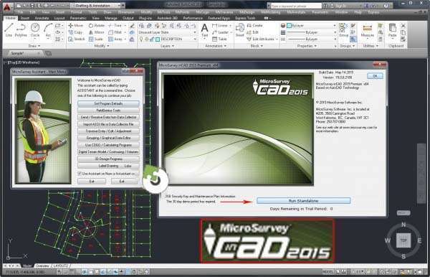The height and width of the screenshot is (277, 430).
Task: Select the Polyline tool
Action: tap(21, 30)
